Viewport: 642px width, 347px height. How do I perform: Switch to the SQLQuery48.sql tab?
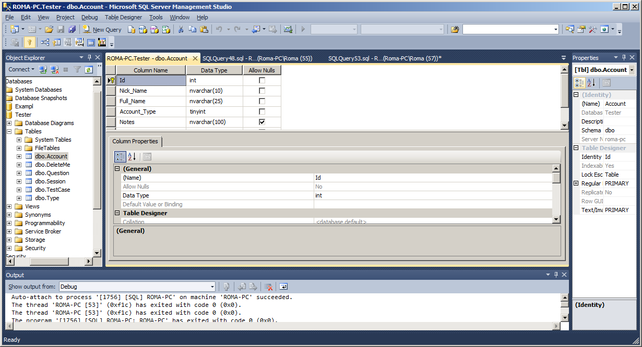tap(257, 58)
